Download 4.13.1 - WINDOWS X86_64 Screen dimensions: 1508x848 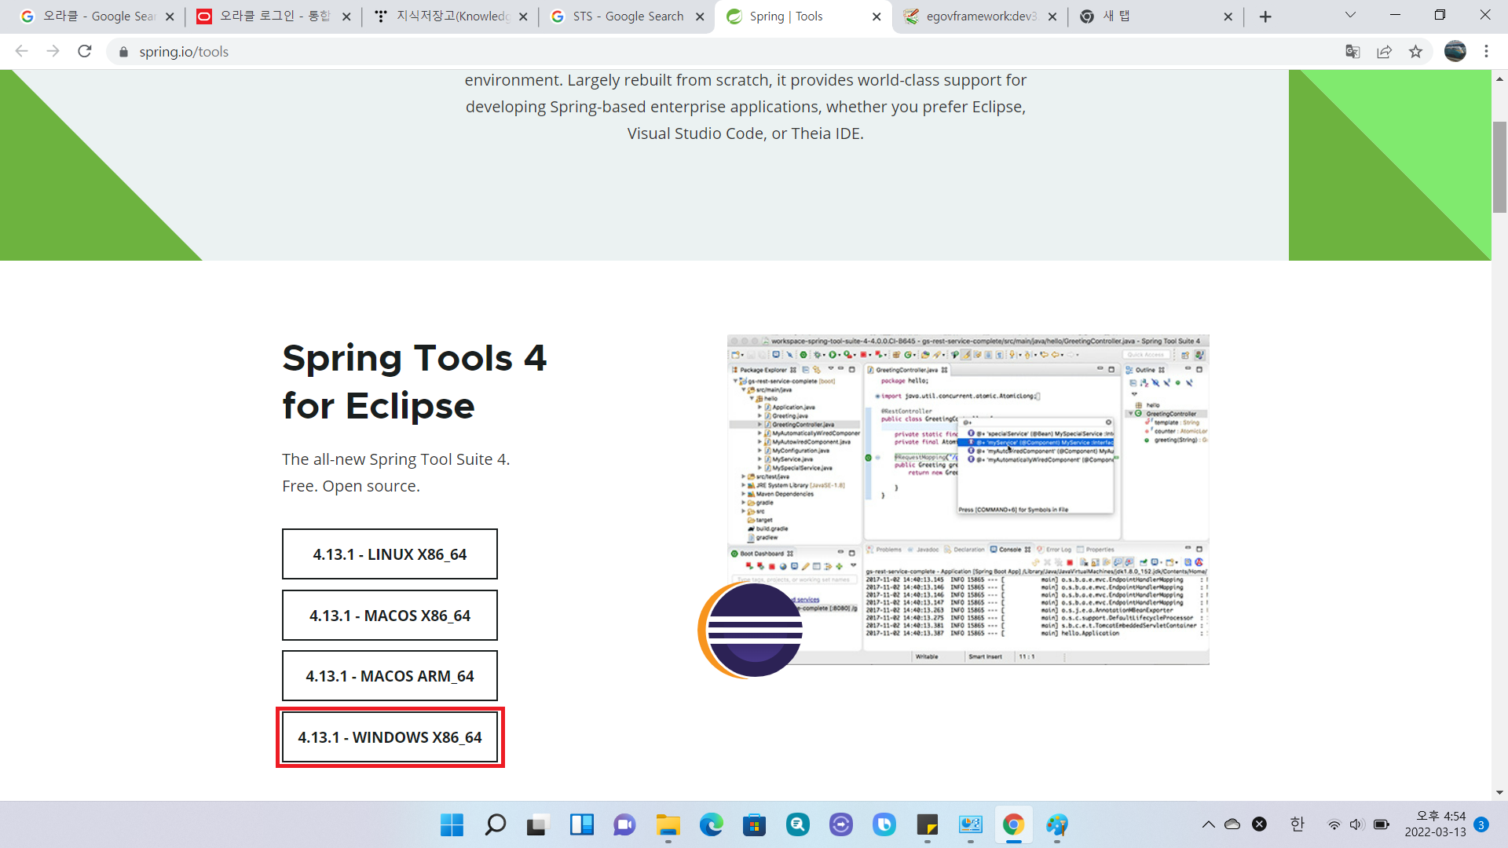click(390, 737)
